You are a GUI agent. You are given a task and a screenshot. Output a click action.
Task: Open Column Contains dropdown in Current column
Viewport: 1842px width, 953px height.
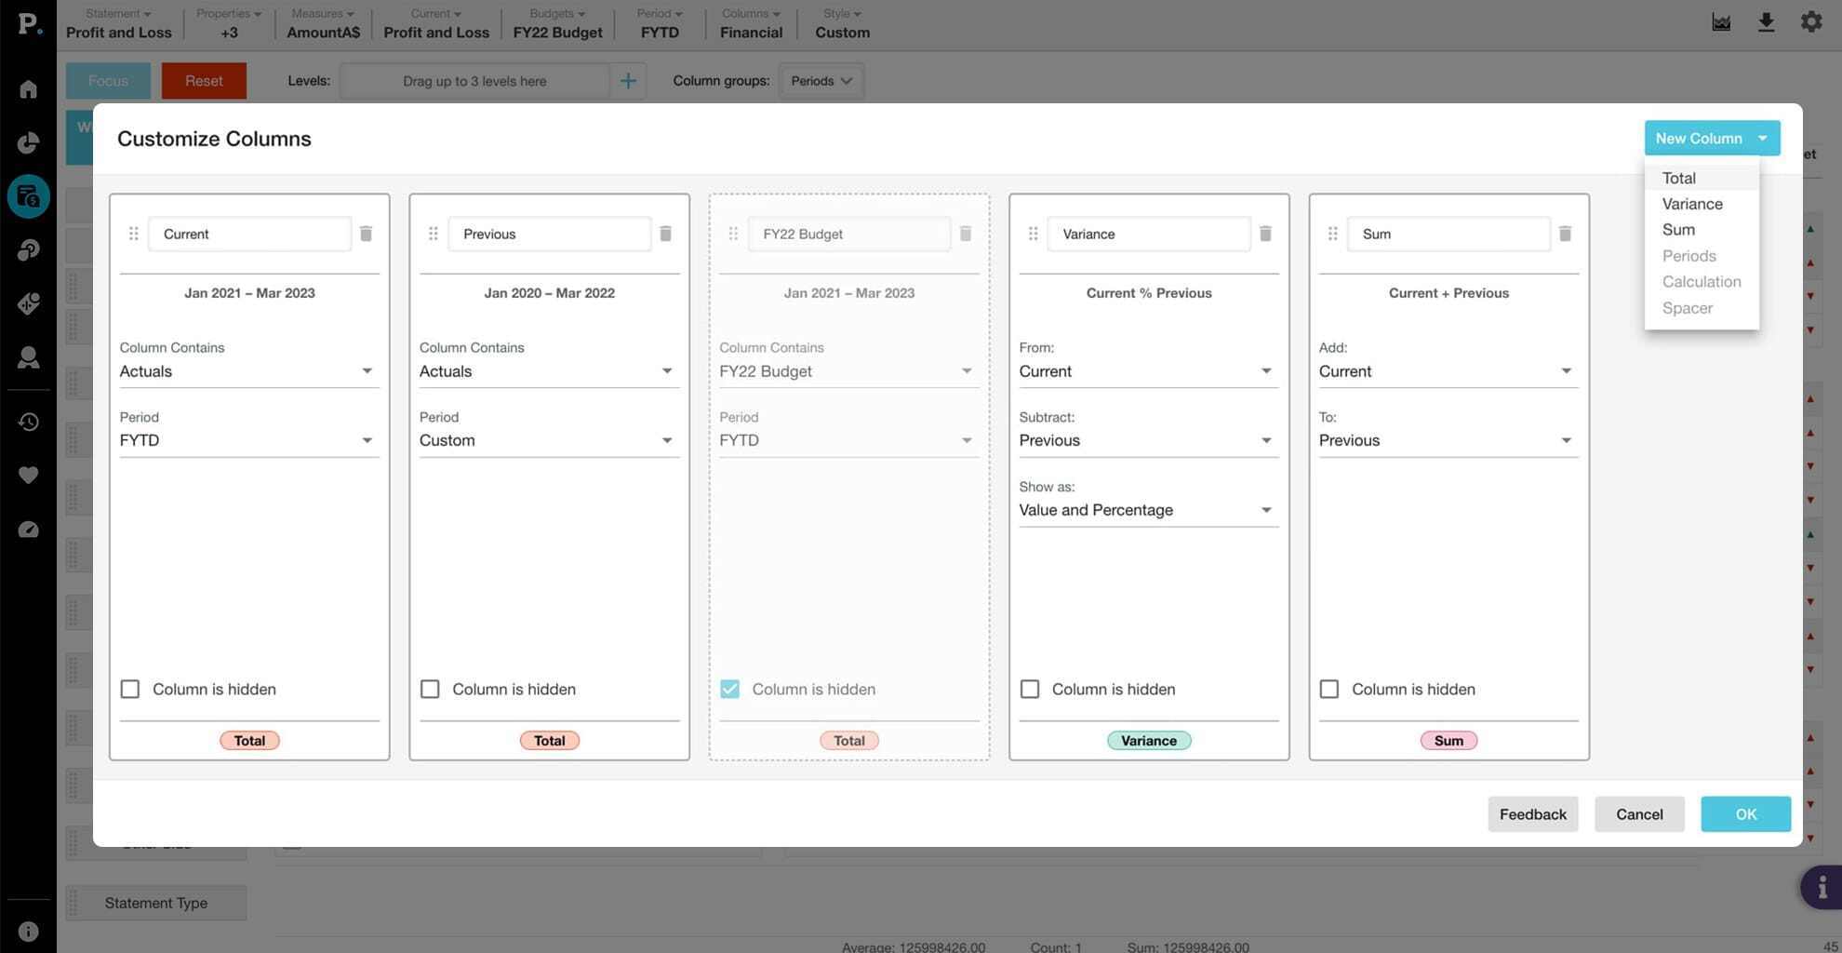248,371
